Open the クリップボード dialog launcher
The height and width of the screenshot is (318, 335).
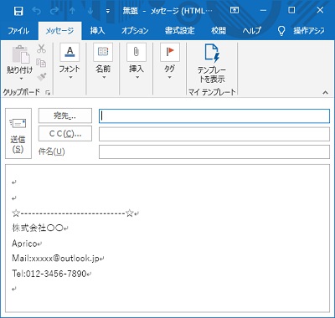coord(48,93)
